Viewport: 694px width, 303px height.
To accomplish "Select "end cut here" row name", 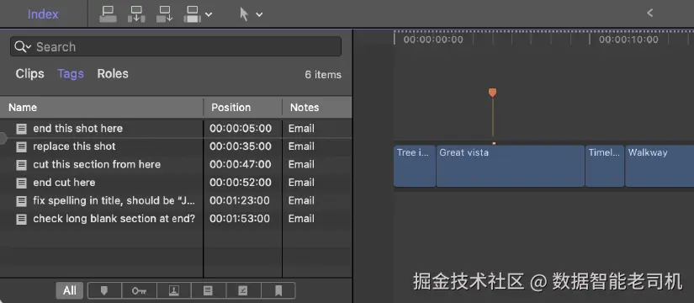I will coord(64,183).
